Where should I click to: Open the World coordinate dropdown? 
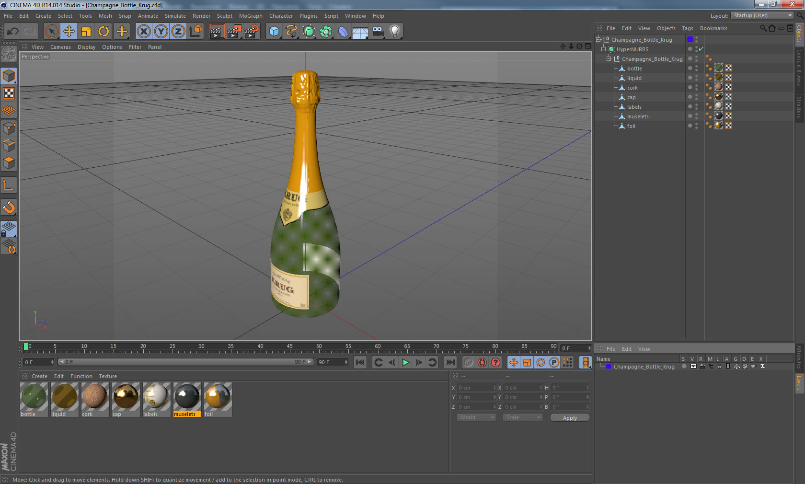point(476,417)
